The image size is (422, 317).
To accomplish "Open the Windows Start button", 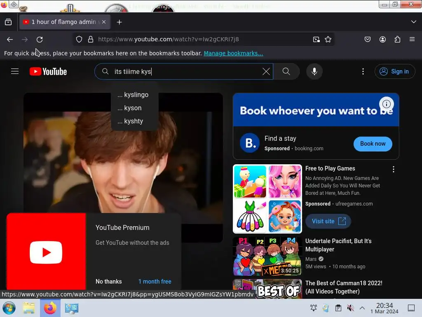I will tap(9, 308).
